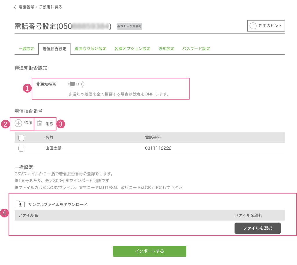Click the back chevron arrow icon
Screen dimensions: 297x265
click(15, 7)
